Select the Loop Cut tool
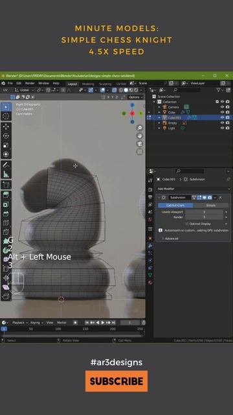The width and height of the screenshot is (233, 415). [6, 223]
